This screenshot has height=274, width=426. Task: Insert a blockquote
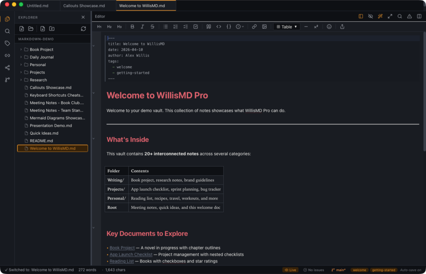point(209,27)
